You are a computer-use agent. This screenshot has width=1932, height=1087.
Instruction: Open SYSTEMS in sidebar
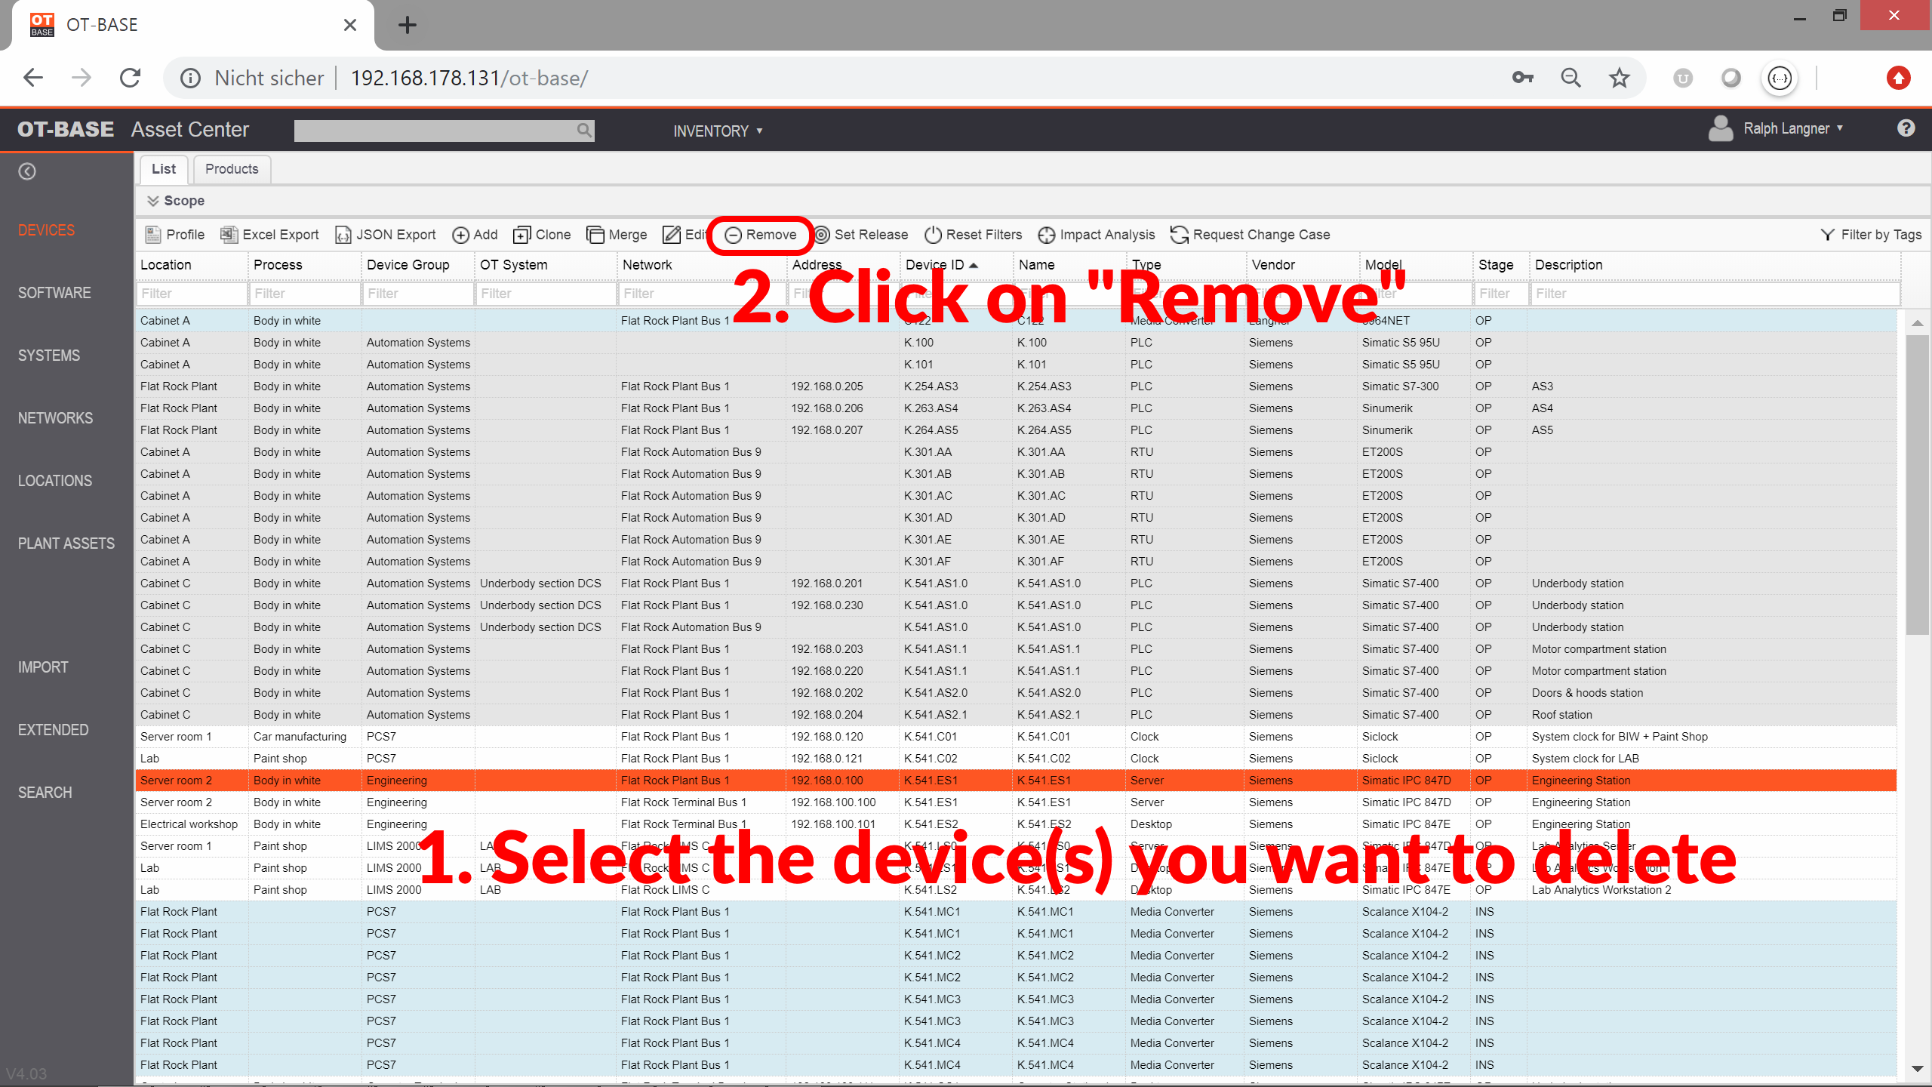click(x=49, y=356)
